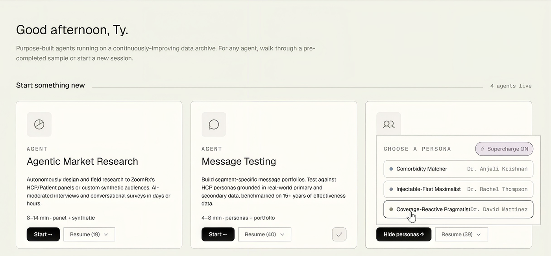
Task: Expand the Resume (39) dropdown
Action: (461, 234)
